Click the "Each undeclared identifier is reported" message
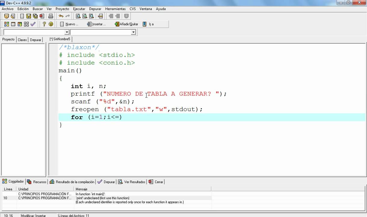This screenshot has height=217, width=367. pyautogui.click(x=130, y=202)
